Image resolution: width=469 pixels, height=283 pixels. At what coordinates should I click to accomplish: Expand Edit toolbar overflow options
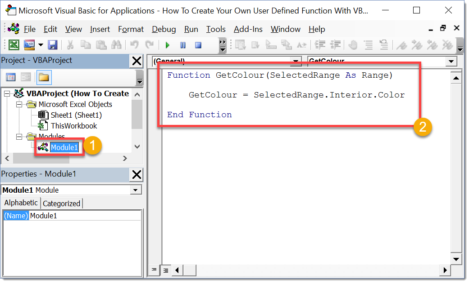(x=460, y=45)
